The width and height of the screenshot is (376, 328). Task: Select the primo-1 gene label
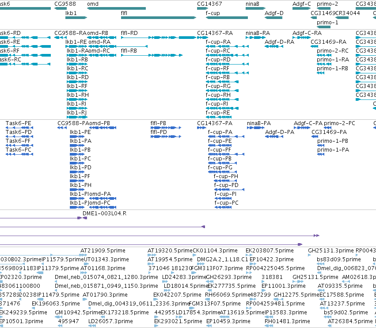pos(327,22)
